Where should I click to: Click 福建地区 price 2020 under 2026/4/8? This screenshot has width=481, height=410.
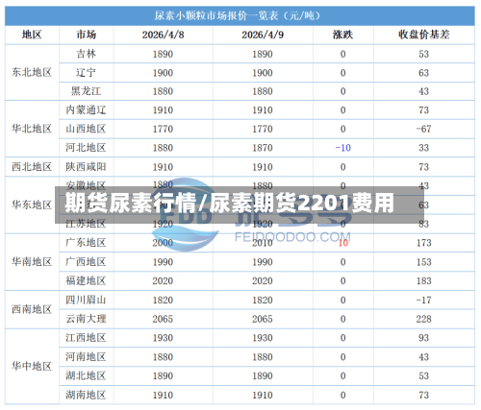click(163, 281)
